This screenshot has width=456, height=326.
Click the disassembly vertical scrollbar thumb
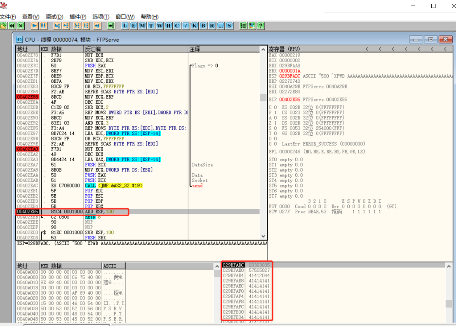tap(263, 97)
